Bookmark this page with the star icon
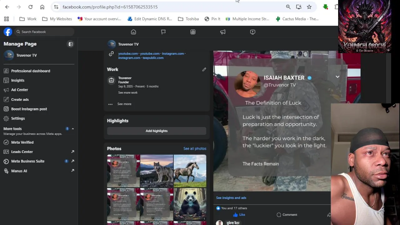This screenshot has width=400, height=225. pyautogui.click(x=309, y=7)
